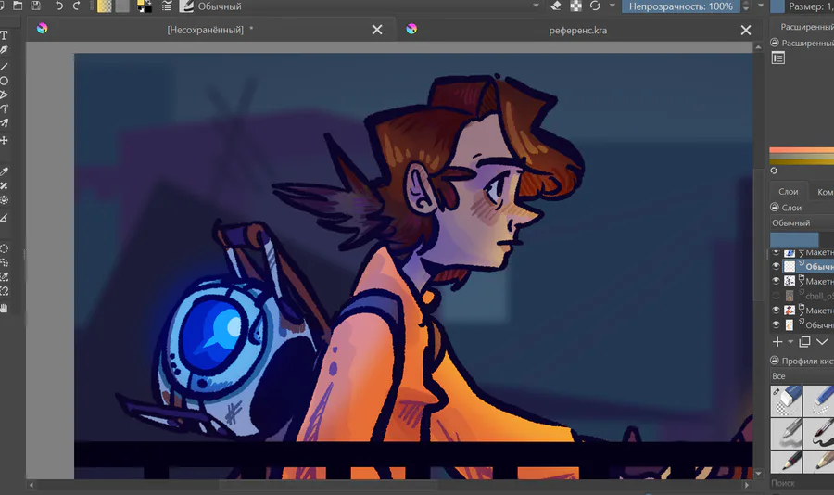Click the Непрозрачность 100% slider

click(681, 6)
